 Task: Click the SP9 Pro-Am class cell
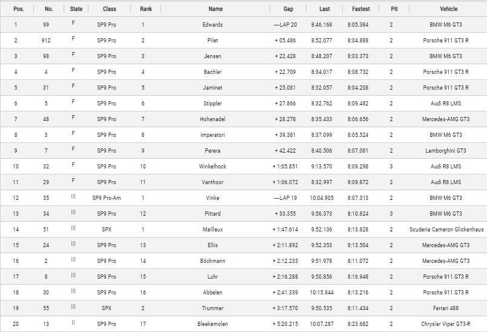pyautogui.click(x=107, y=198)
